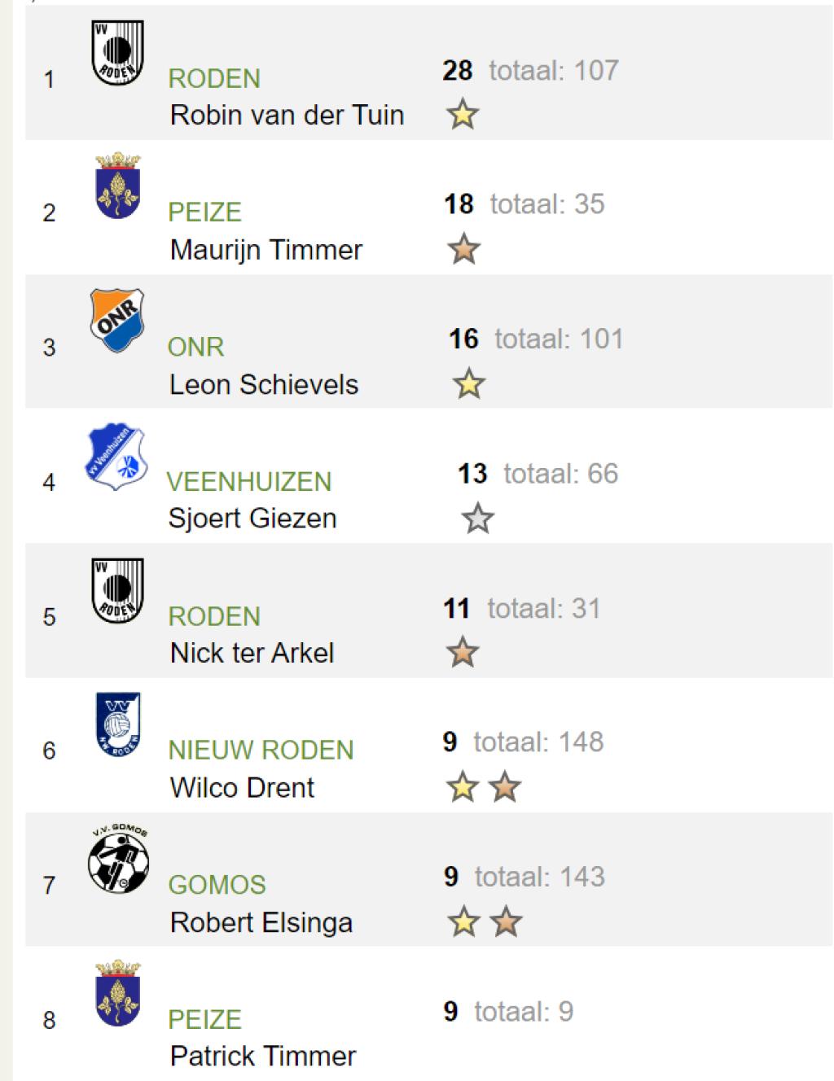Open the NIEUW RODEN club link
The width and height of the screenshot is (834, 1081).
[x=261, y=751]
